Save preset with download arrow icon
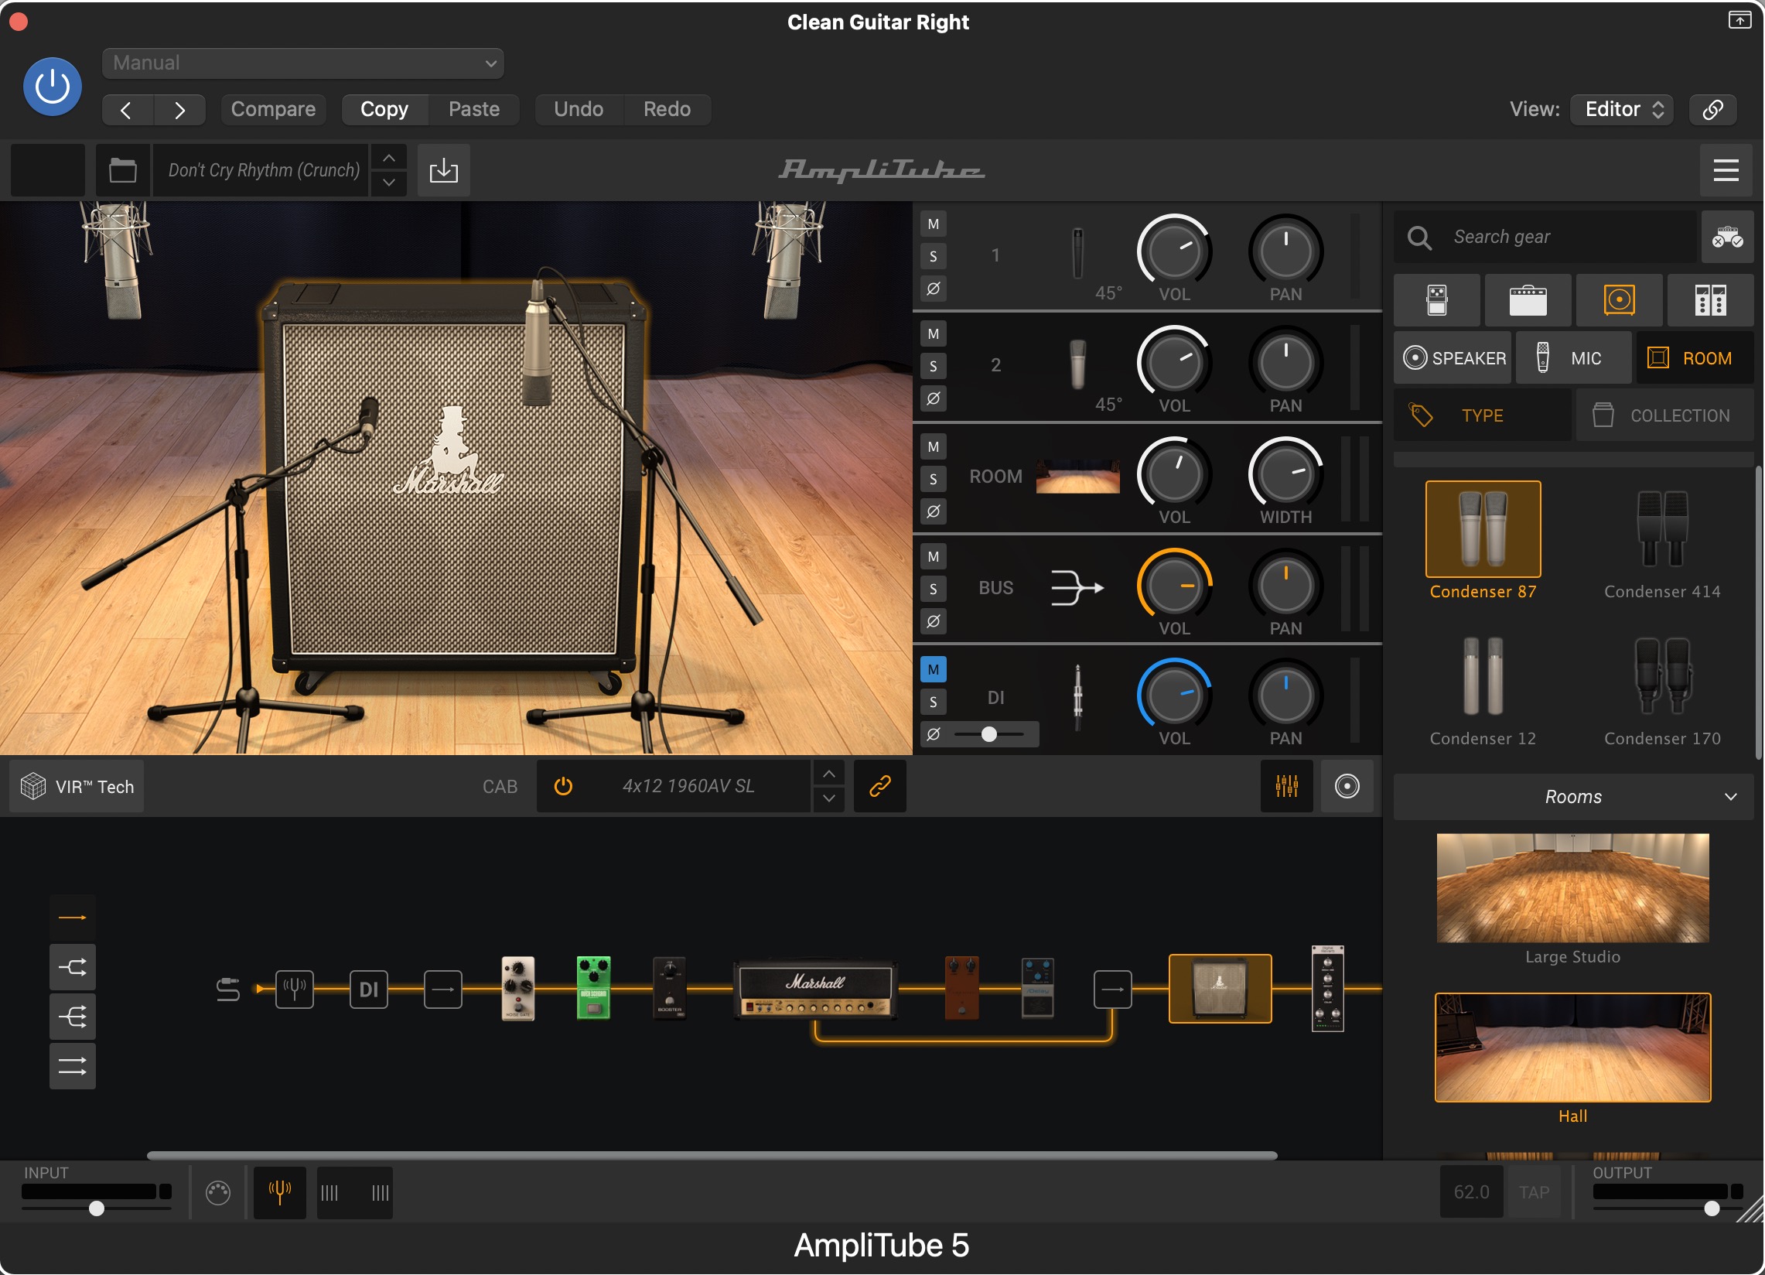The width and height of the screenshot is (1765, 1275). click(444, 169)
